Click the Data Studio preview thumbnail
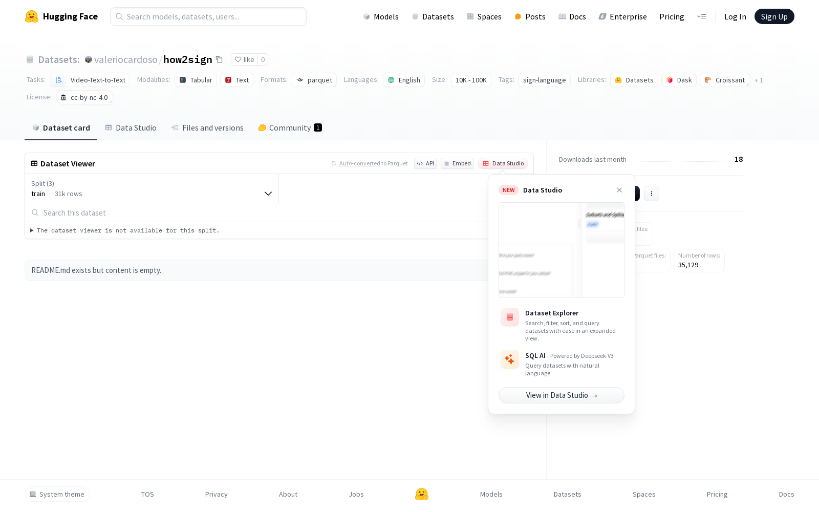 coord(562,250)
